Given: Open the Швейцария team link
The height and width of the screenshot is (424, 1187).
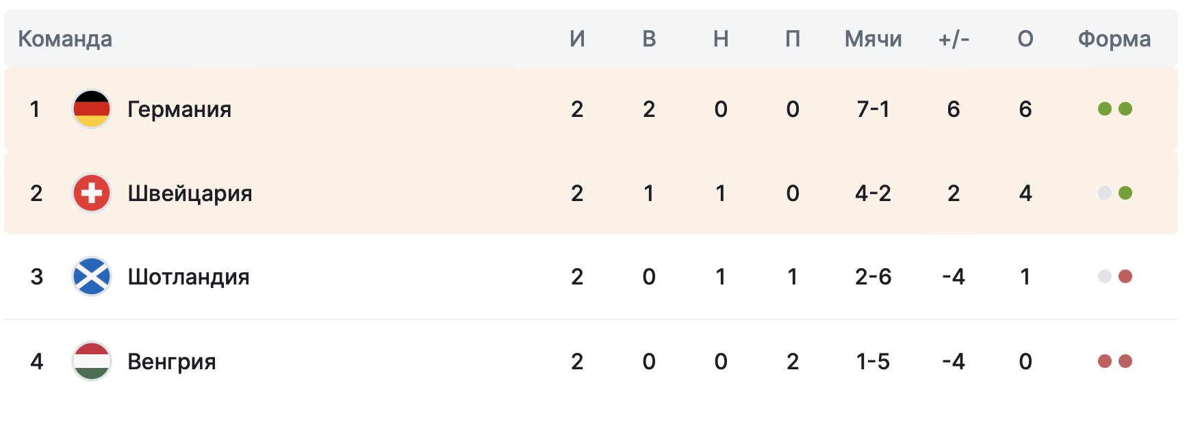Looking at the screenshot, I should tap(190, 194).
